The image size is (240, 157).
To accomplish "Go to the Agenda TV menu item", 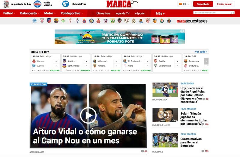I will click(x=123, y=13).
